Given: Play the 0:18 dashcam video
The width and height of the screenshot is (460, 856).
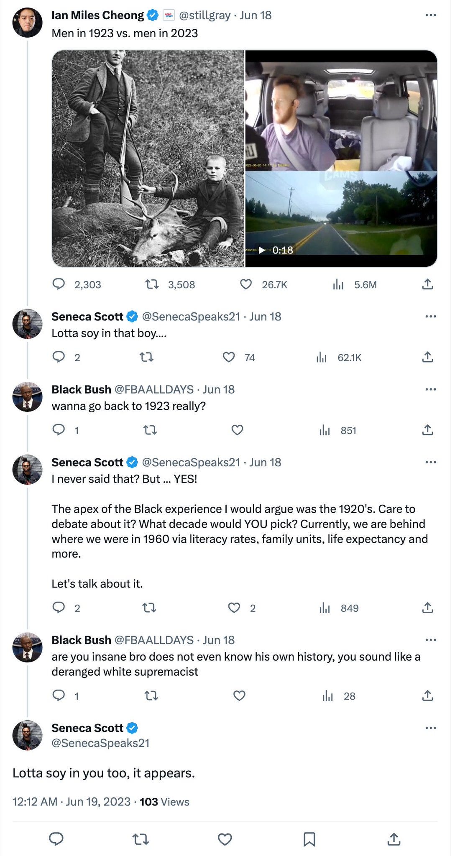Looking at the screenshot, I should tap(341, 158).
